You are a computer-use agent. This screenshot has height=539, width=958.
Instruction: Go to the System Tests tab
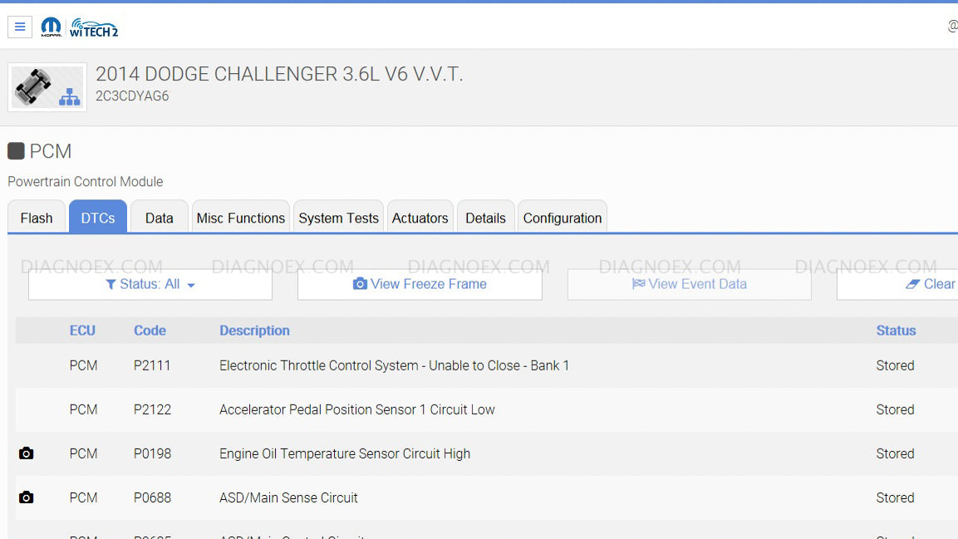338,218
